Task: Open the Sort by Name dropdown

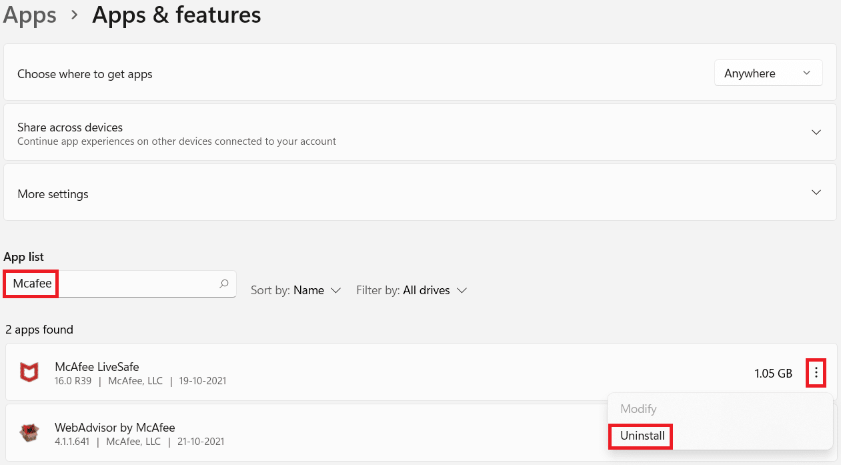Action: pos(296,290)
